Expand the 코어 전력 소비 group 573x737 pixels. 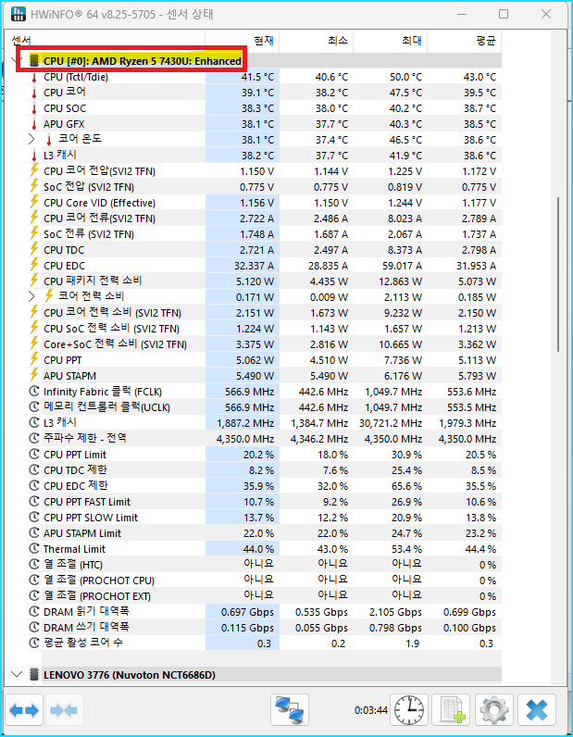pyautogui.click(x=31, y=296)
